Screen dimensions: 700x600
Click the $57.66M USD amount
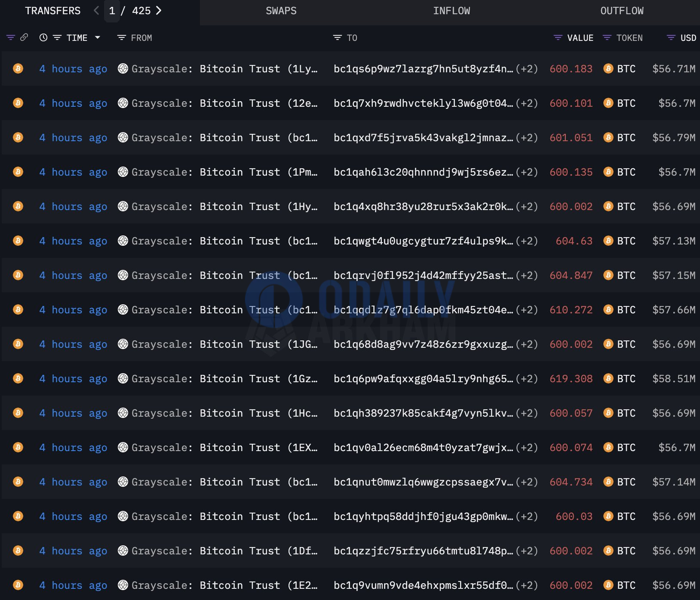click(x=674, y=310)
